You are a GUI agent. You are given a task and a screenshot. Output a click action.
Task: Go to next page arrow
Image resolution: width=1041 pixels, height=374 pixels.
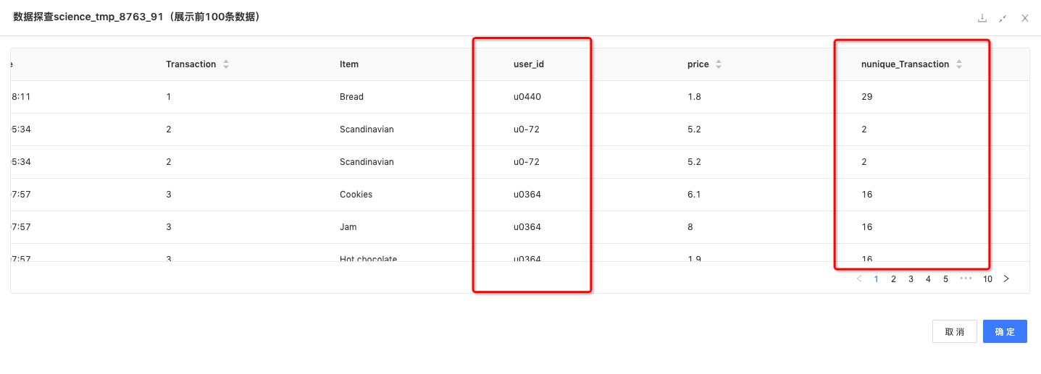(1006, 279)
